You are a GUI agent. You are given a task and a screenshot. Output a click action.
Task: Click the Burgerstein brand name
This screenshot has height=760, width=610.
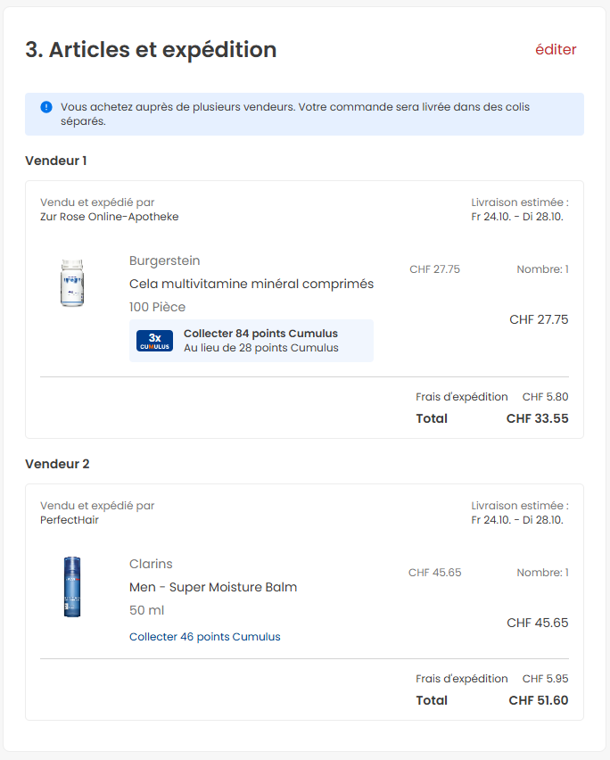[164, 260]
